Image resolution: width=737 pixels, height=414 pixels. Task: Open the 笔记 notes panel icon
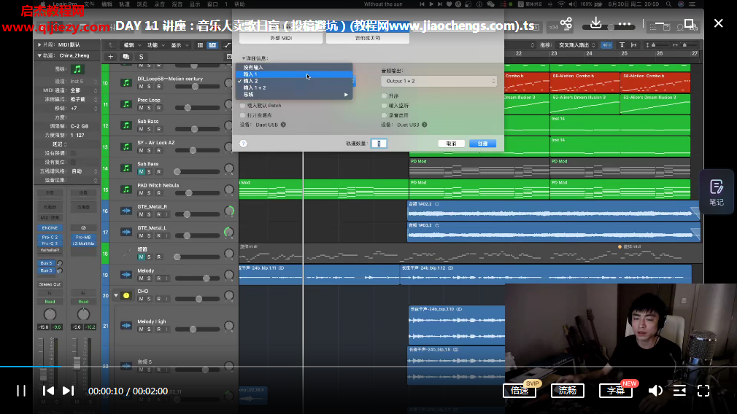(x=717, y=191)
